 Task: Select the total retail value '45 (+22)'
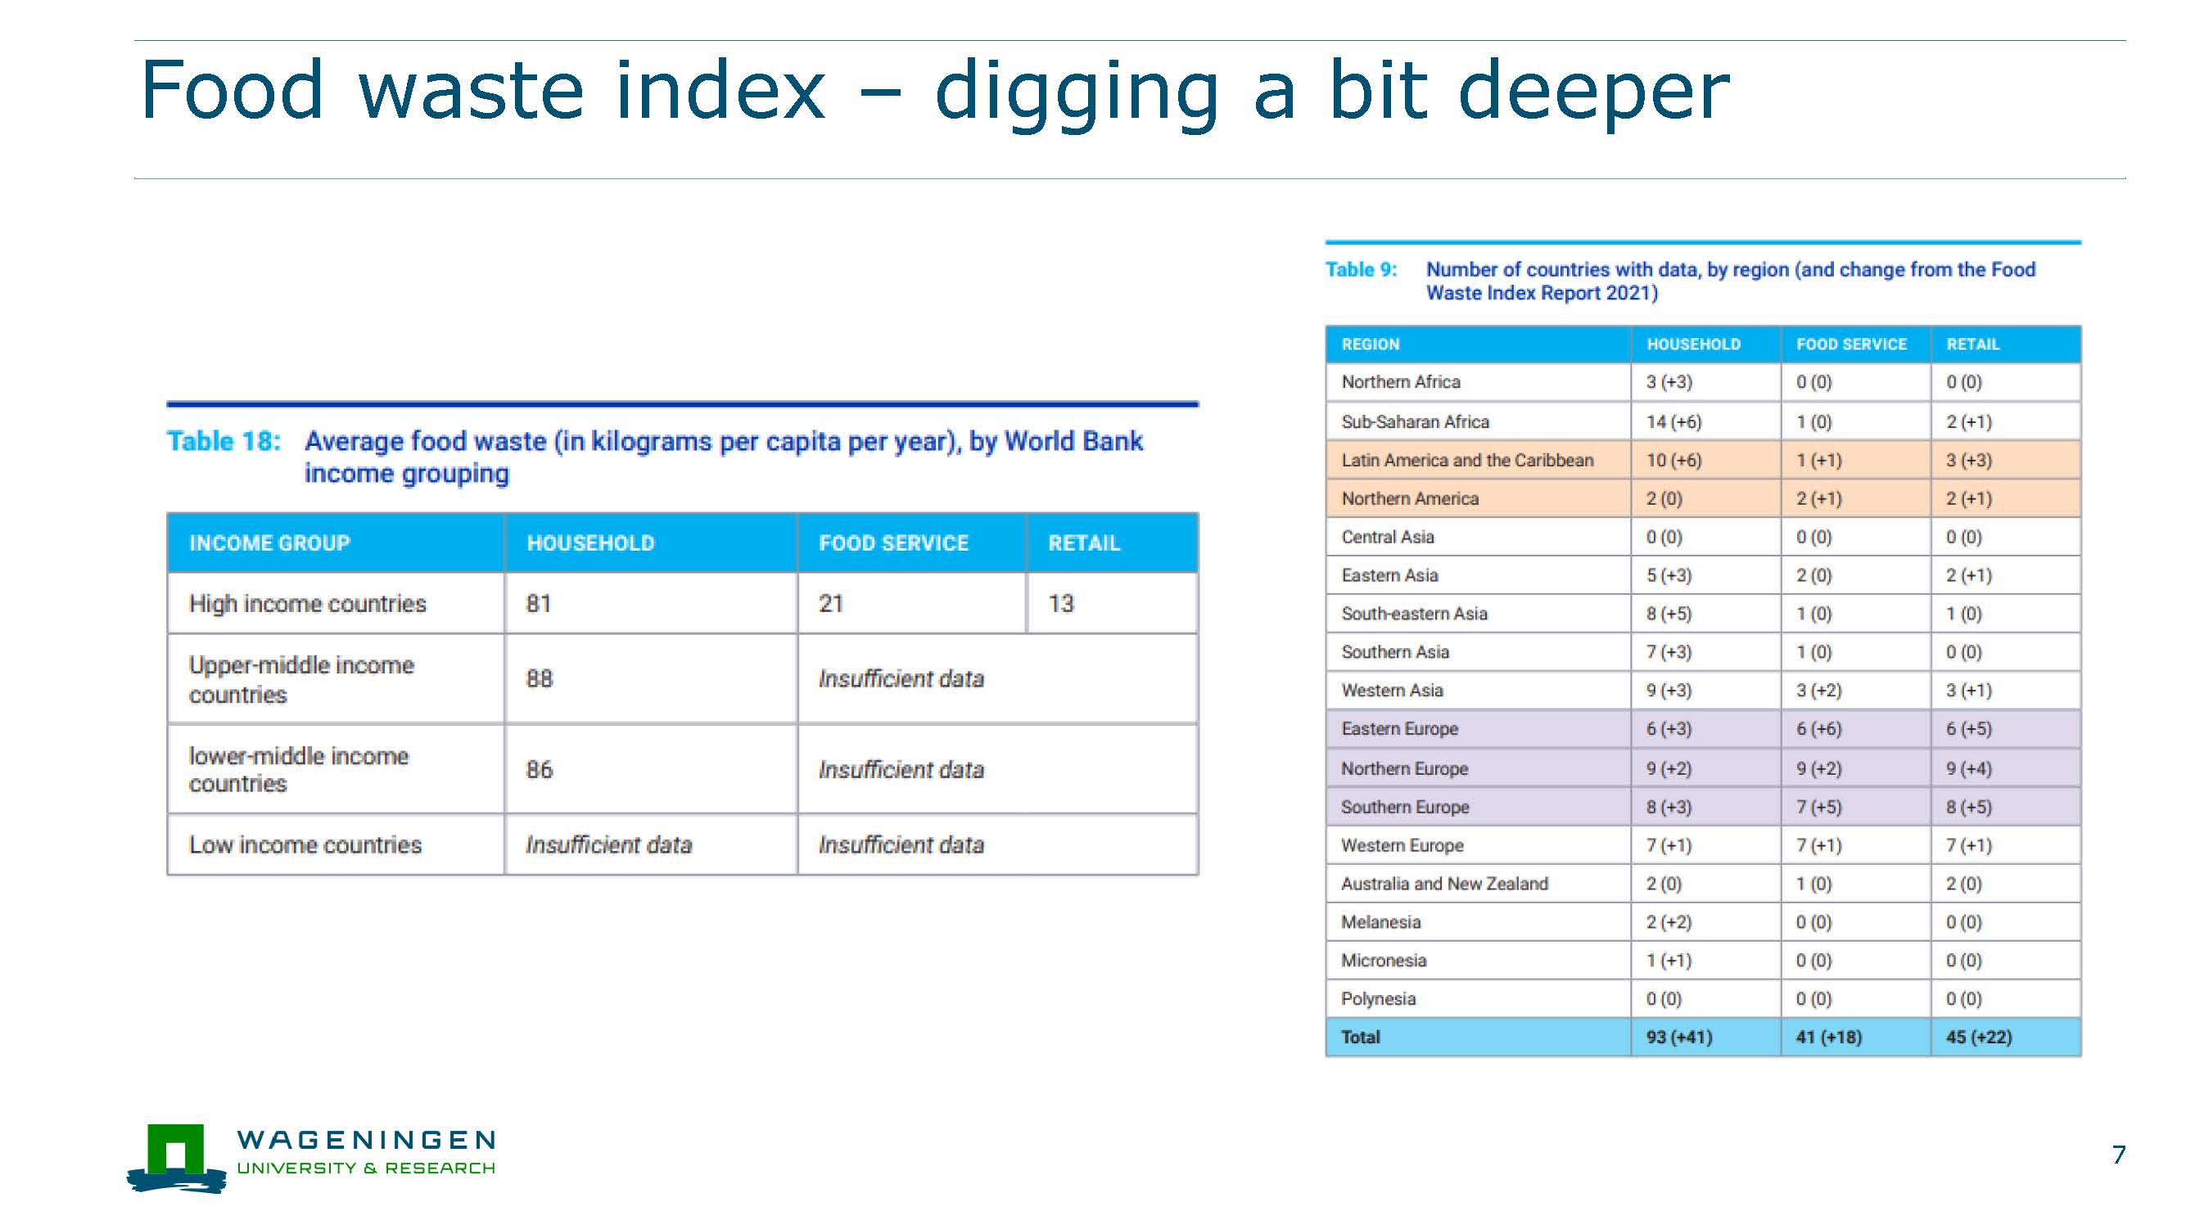[x=1979, y=1038]
